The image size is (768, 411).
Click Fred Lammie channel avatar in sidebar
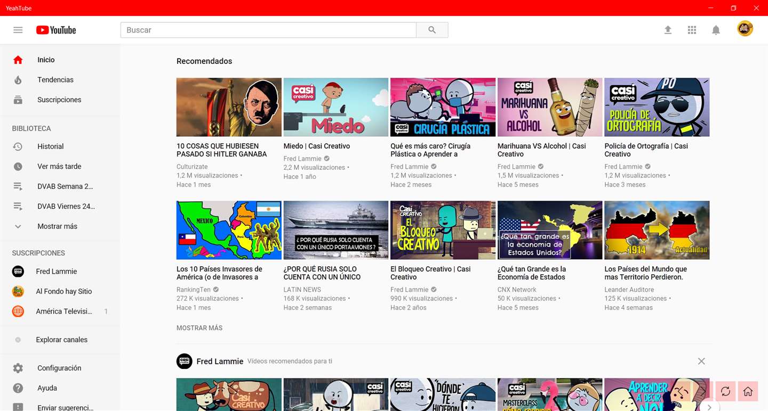click(18, 272)
